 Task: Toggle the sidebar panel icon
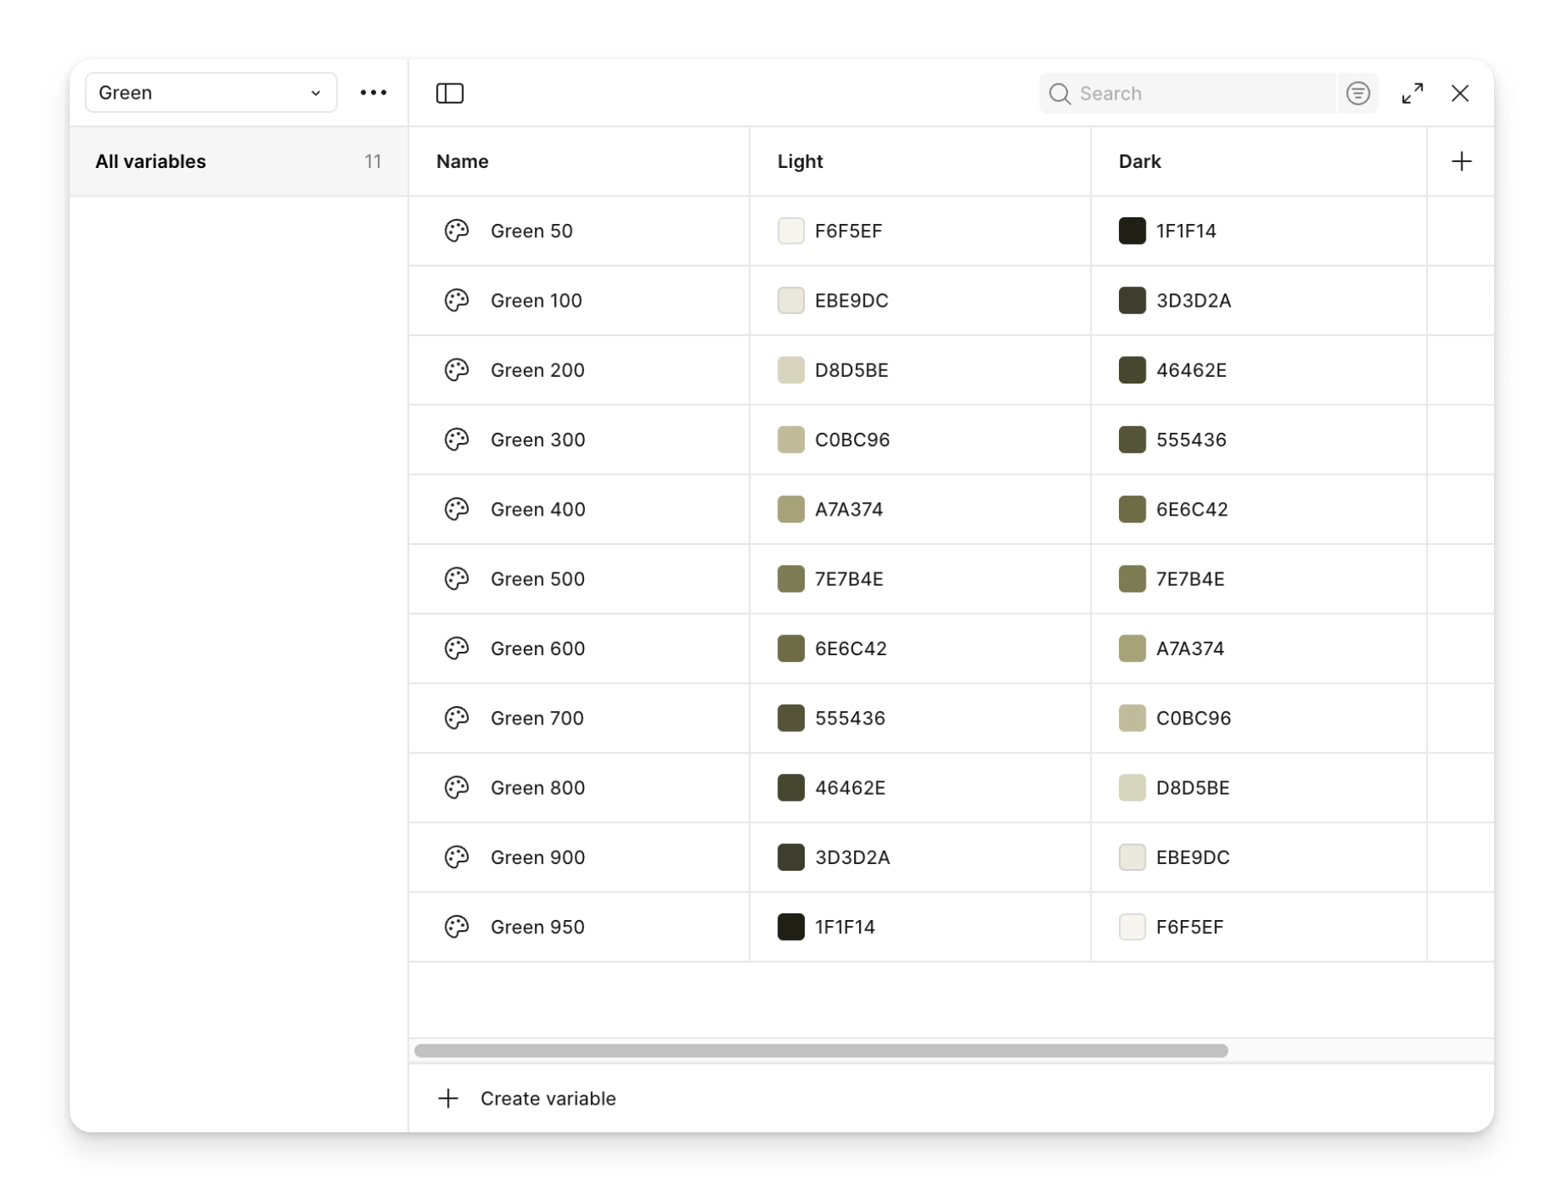point(450,93)
